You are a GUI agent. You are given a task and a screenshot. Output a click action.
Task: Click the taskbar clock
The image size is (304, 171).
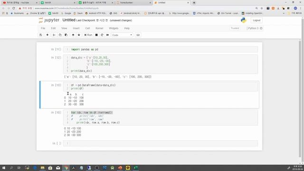tap(297, 168)
